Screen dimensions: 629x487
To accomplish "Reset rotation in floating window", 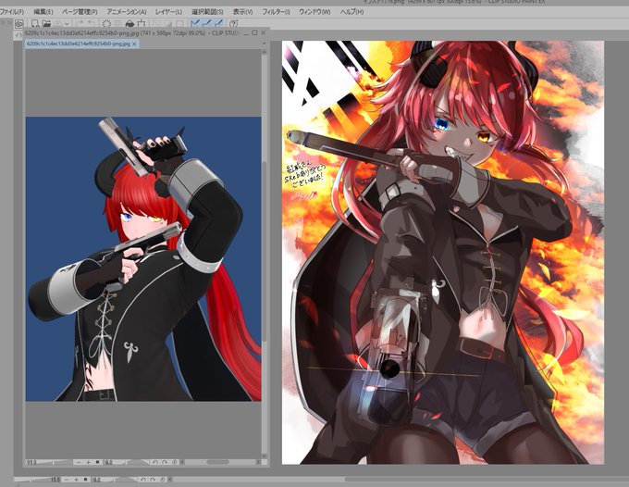I will [175, 463].
